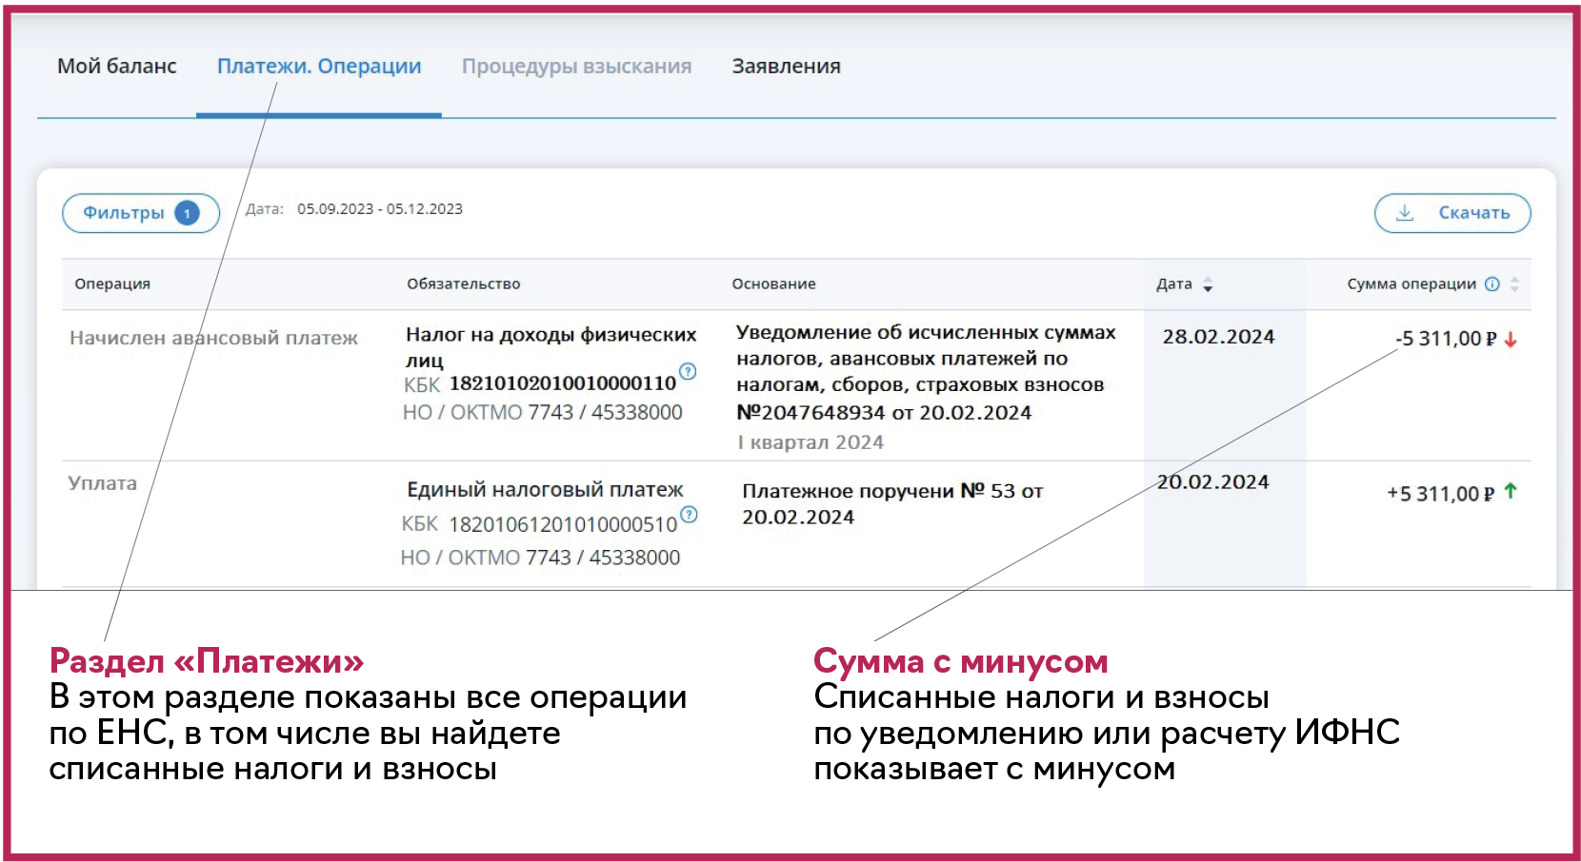Click the Обязательство column header
This screenshot has width=1581, height=862.
pyautogui.click(x=464, y=284)
